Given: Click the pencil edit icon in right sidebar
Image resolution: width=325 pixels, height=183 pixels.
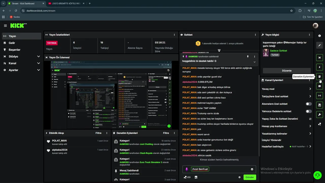Looking at the screenshot, I should point(319,45).
